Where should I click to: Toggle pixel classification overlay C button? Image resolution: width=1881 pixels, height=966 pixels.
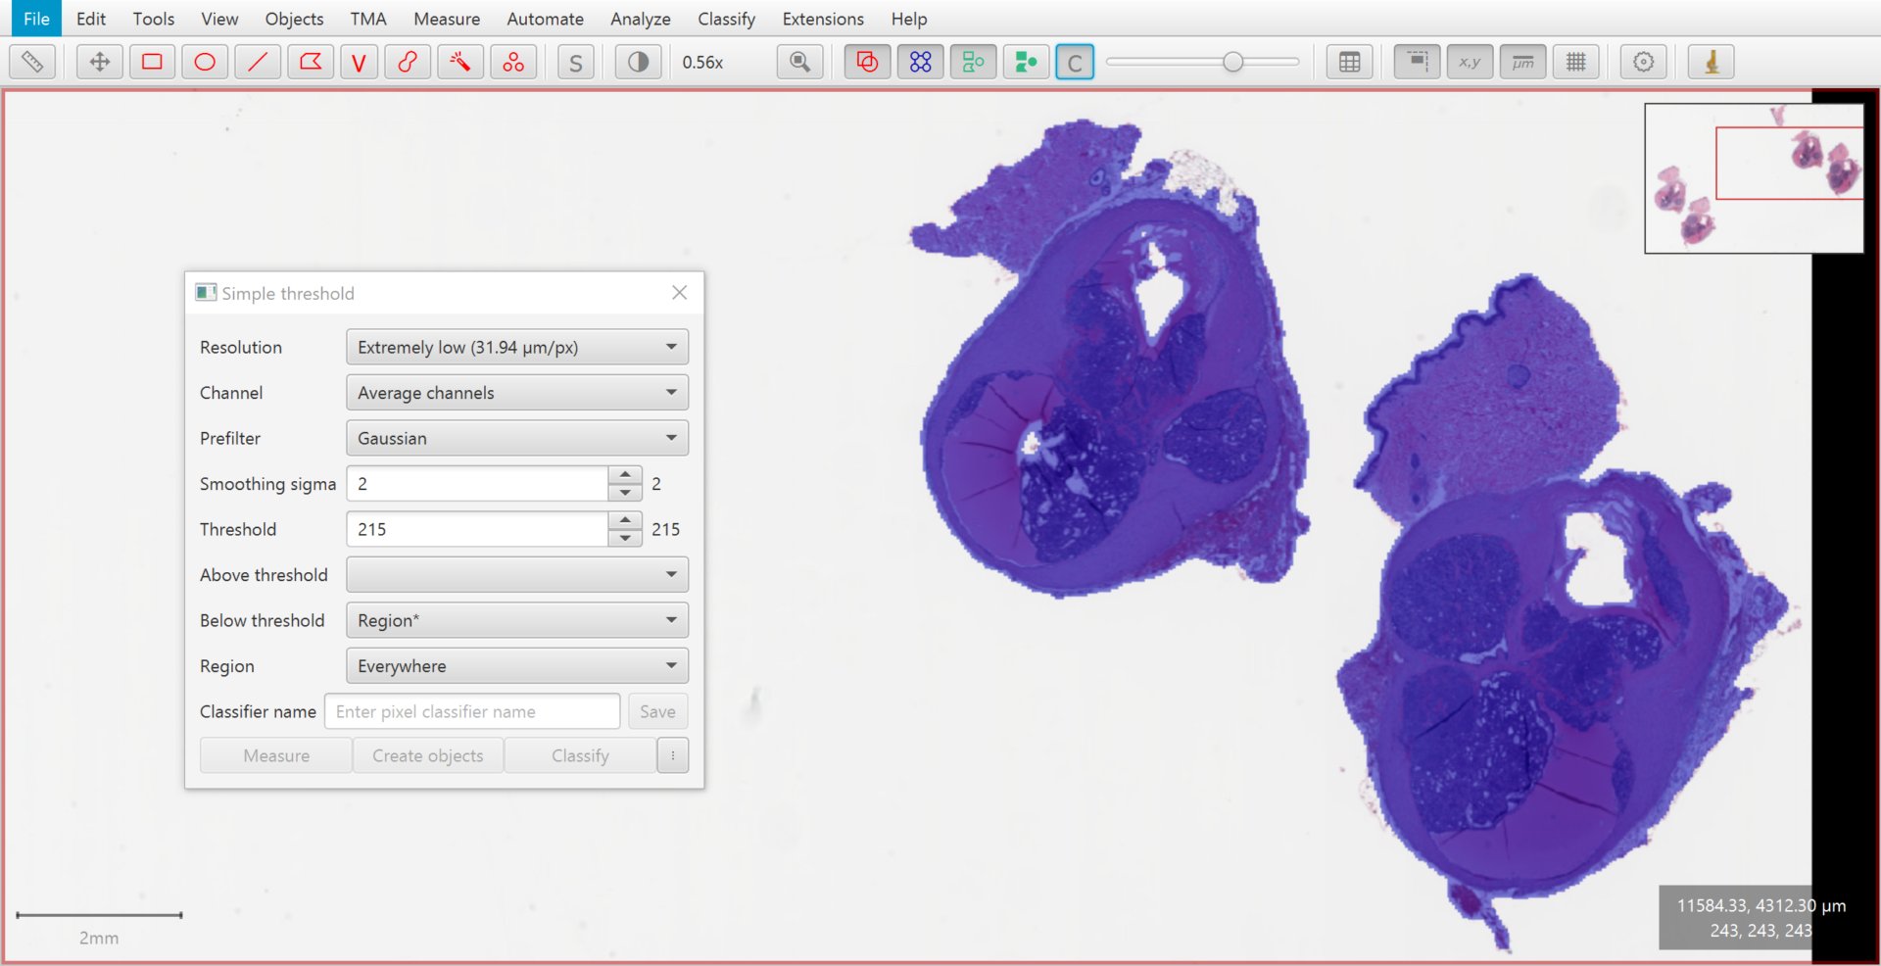1075,63
